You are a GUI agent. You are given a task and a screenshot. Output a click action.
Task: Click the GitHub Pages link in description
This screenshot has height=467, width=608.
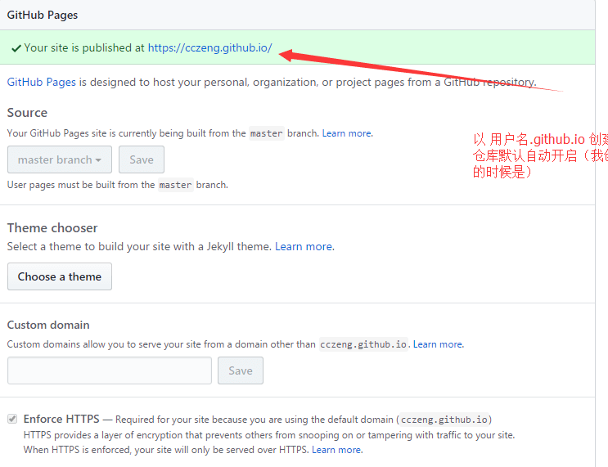42,83
